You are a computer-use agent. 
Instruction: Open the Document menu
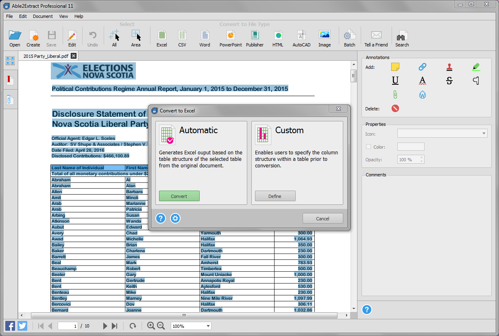pyautogui.click(x=43, y=16)
